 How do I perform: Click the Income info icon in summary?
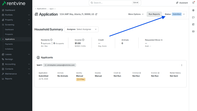click(83, 40)
